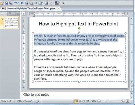135x105 pixels.
Task: Switch to the Outline pane tab
Action: click(x=10, y=14)
